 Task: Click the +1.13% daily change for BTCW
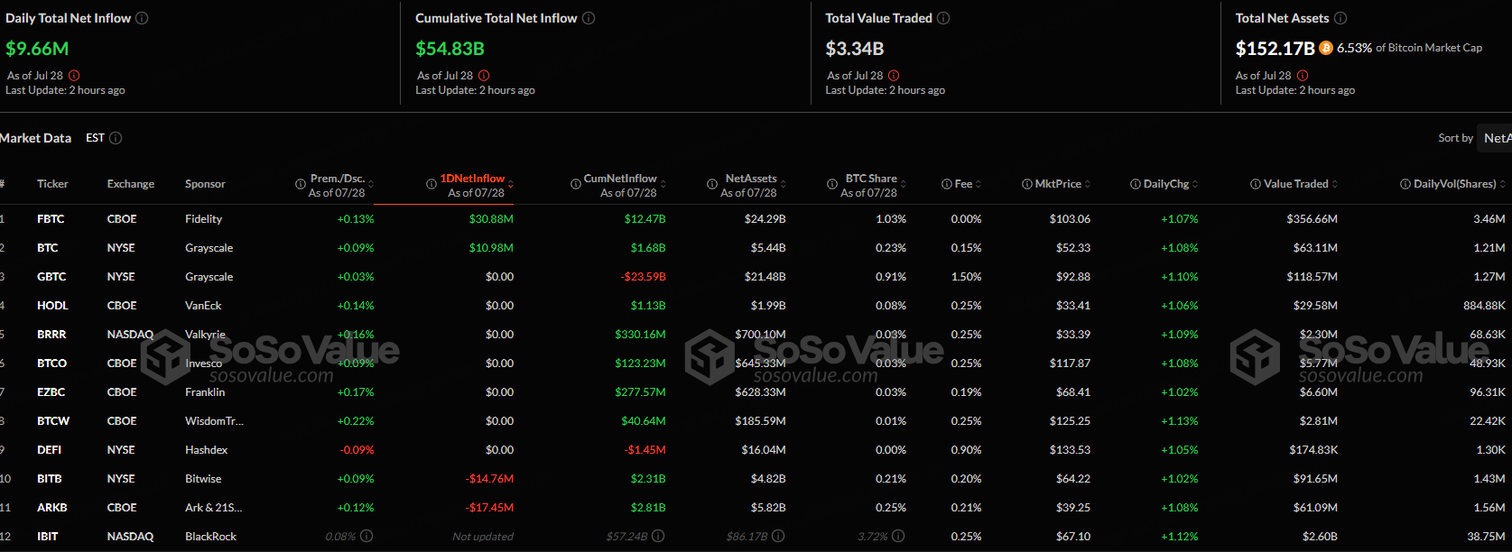1180,421
